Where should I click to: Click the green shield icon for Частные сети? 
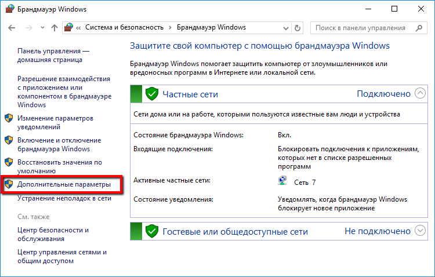coord(152,94)
